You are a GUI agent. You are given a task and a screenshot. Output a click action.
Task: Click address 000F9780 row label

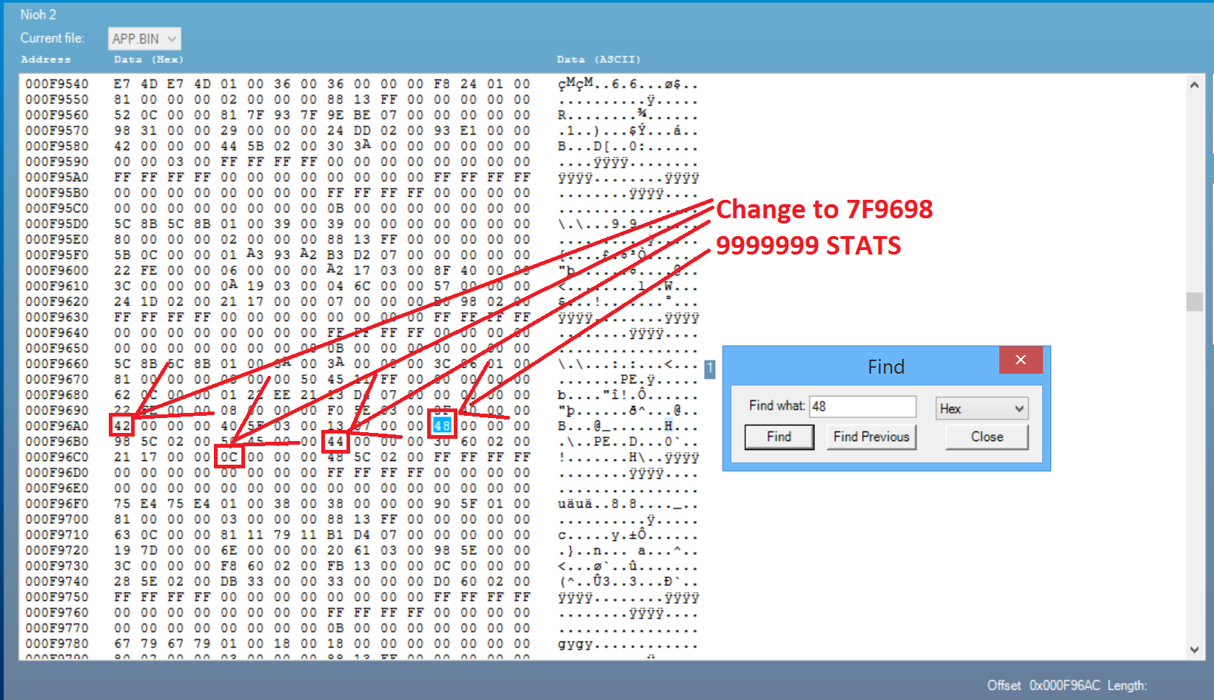click(57, 643)
